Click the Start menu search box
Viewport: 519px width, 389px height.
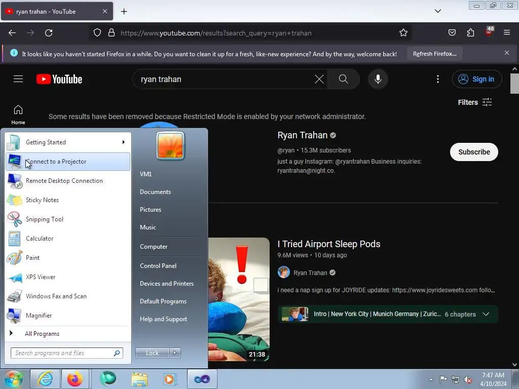[66, 353]
